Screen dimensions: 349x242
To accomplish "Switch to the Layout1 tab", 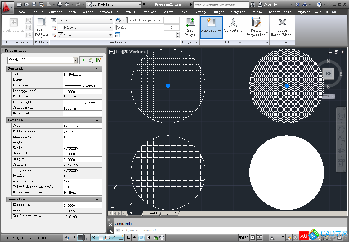I will click(x=151, y=213).
